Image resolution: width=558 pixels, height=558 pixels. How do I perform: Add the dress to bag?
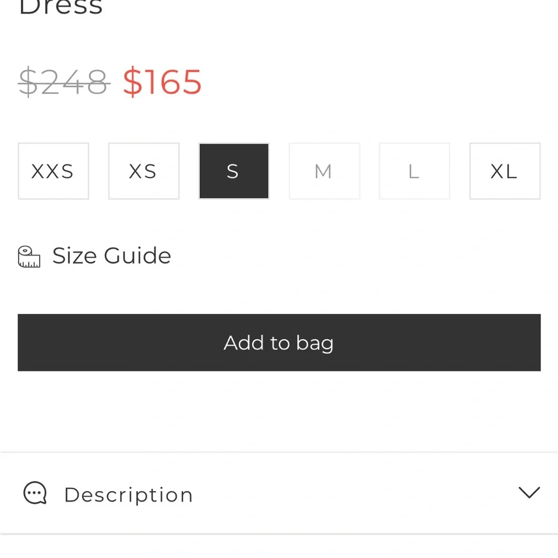pos(279,343)
